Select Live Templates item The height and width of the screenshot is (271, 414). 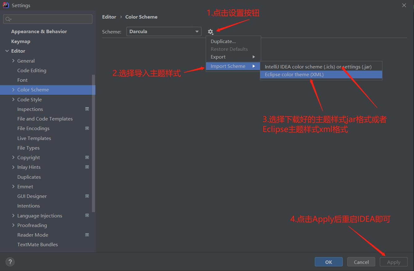34,138
